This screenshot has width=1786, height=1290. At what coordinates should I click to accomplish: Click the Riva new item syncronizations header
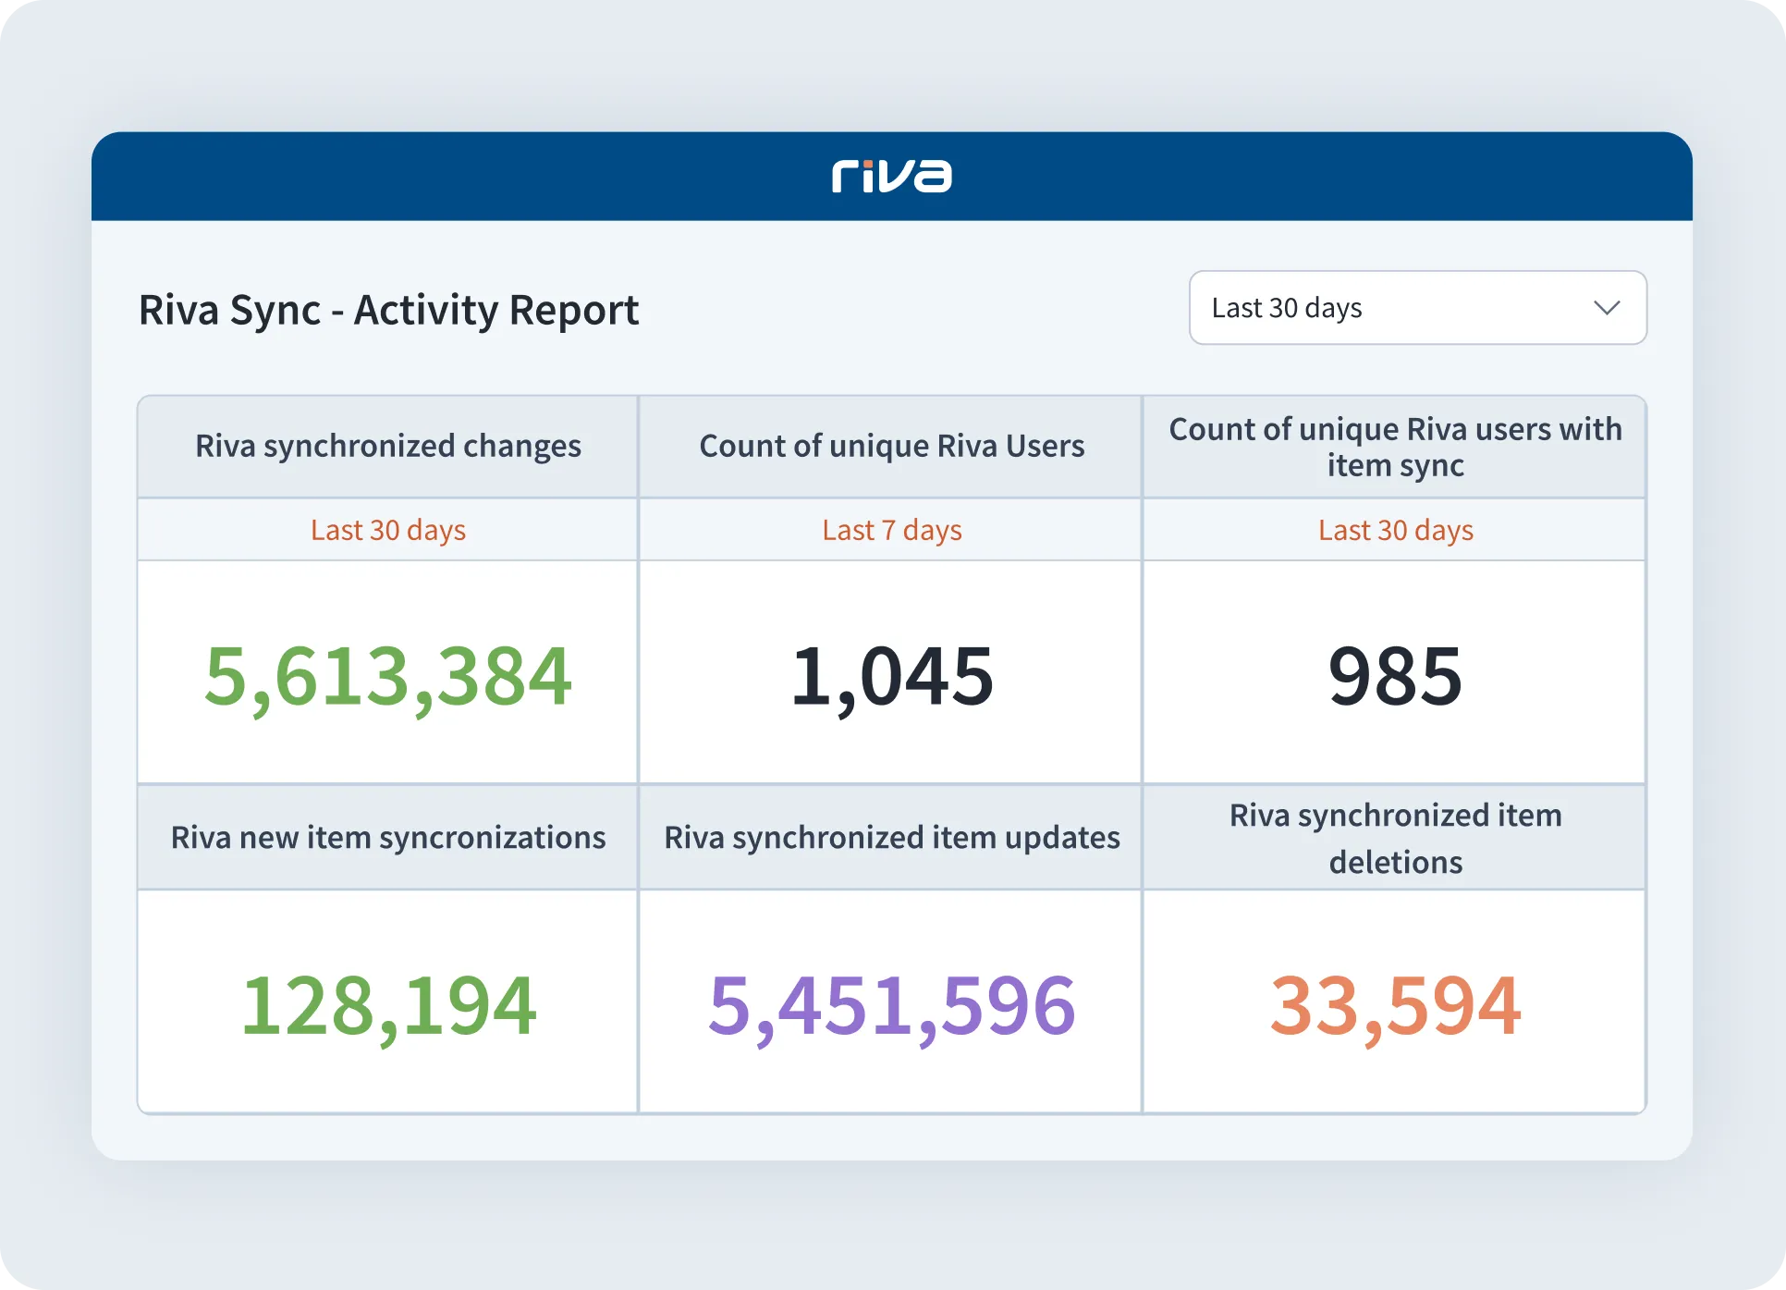[388, 837]
